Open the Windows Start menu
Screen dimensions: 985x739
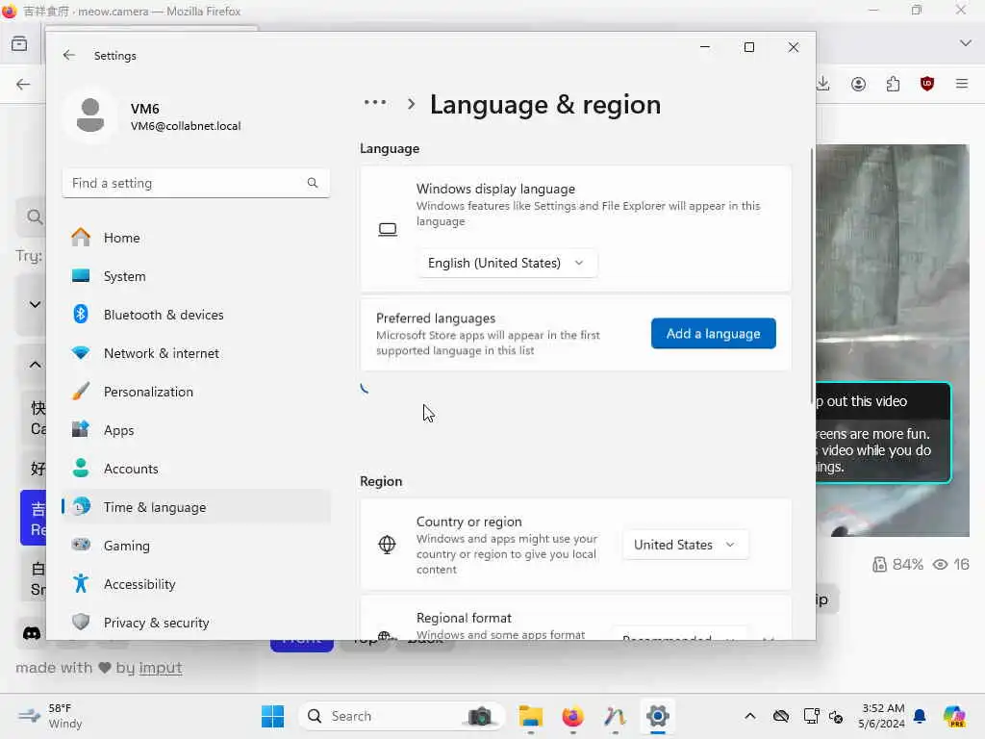point(272,716)
